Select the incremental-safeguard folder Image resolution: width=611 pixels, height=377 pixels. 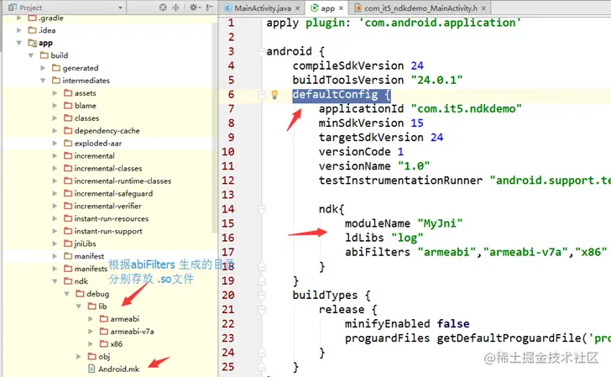pyautogui.click(x=108, y=193)
